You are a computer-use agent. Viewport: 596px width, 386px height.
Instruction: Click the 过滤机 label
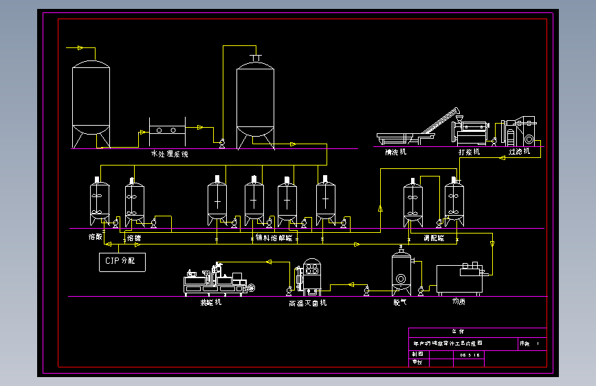[519, 151]
